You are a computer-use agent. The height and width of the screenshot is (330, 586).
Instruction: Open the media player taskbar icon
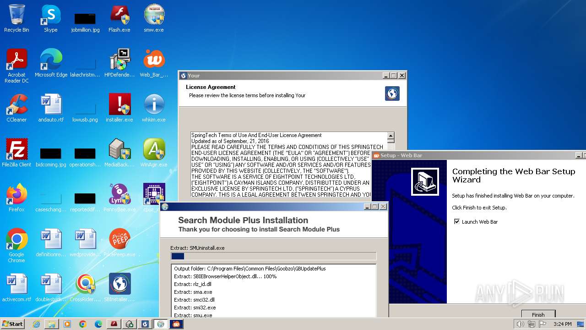pos(67,324)
